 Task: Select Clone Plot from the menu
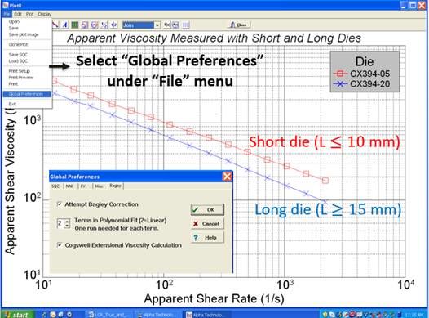point(18,44)
